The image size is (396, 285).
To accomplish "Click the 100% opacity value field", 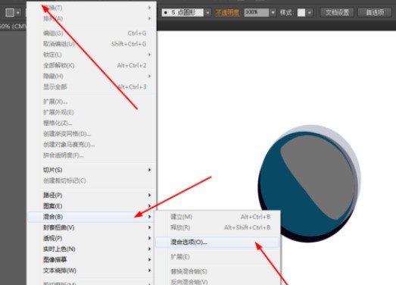I will 257,12.
